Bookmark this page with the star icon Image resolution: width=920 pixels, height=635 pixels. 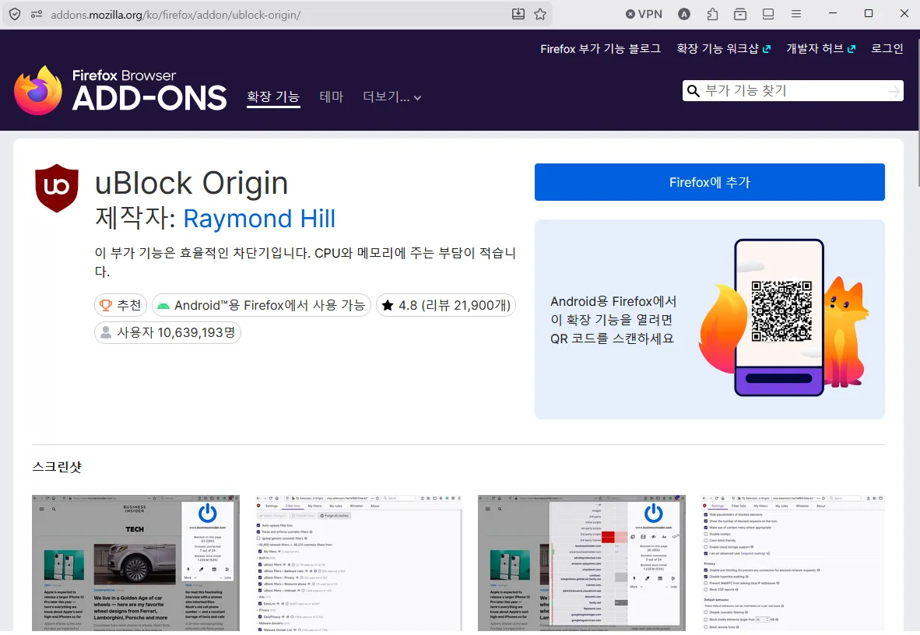540,14
